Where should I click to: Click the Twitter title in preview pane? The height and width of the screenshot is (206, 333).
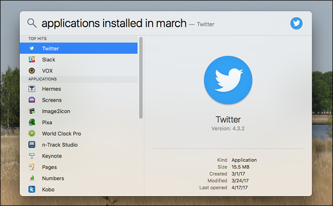click(x=228, y=119)
